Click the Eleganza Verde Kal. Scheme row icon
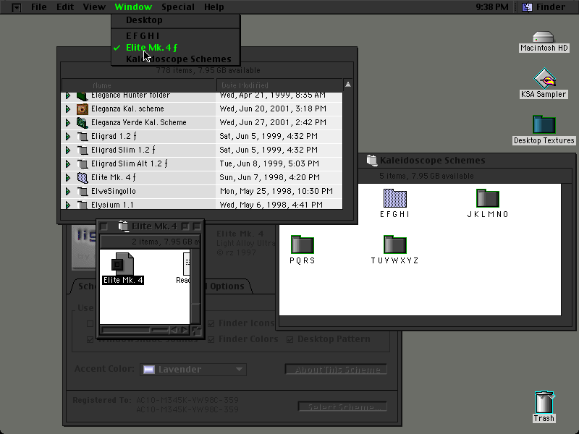This screenshot has height=434, width=579. click(82, 122)
